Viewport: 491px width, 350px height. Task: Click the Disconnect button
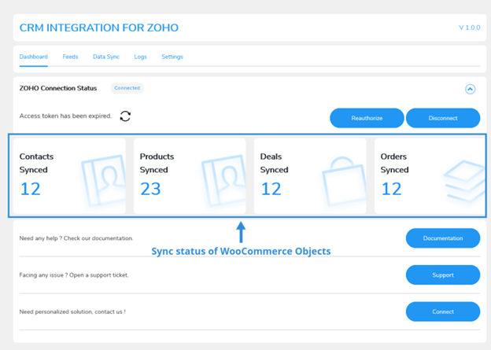(443, 118)
